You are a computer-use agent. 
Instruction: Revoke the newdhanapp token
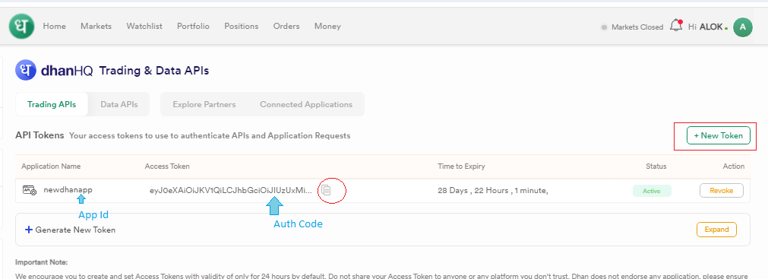click(x=722, y=190)
